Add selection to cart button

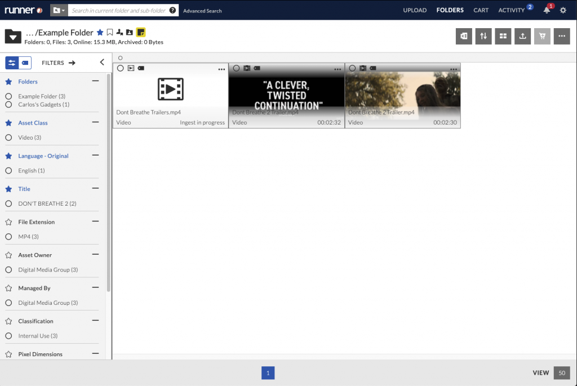[542, 36]
